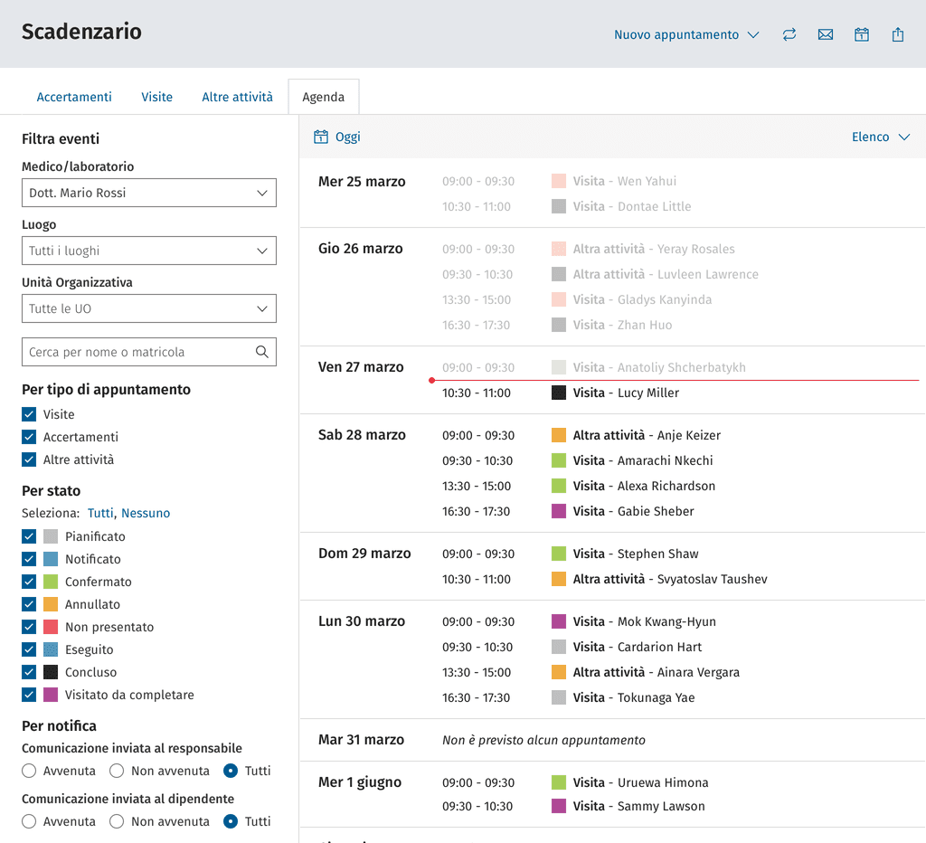
Task: Switch to the Altre attività tab
Action: coord(237,97)
